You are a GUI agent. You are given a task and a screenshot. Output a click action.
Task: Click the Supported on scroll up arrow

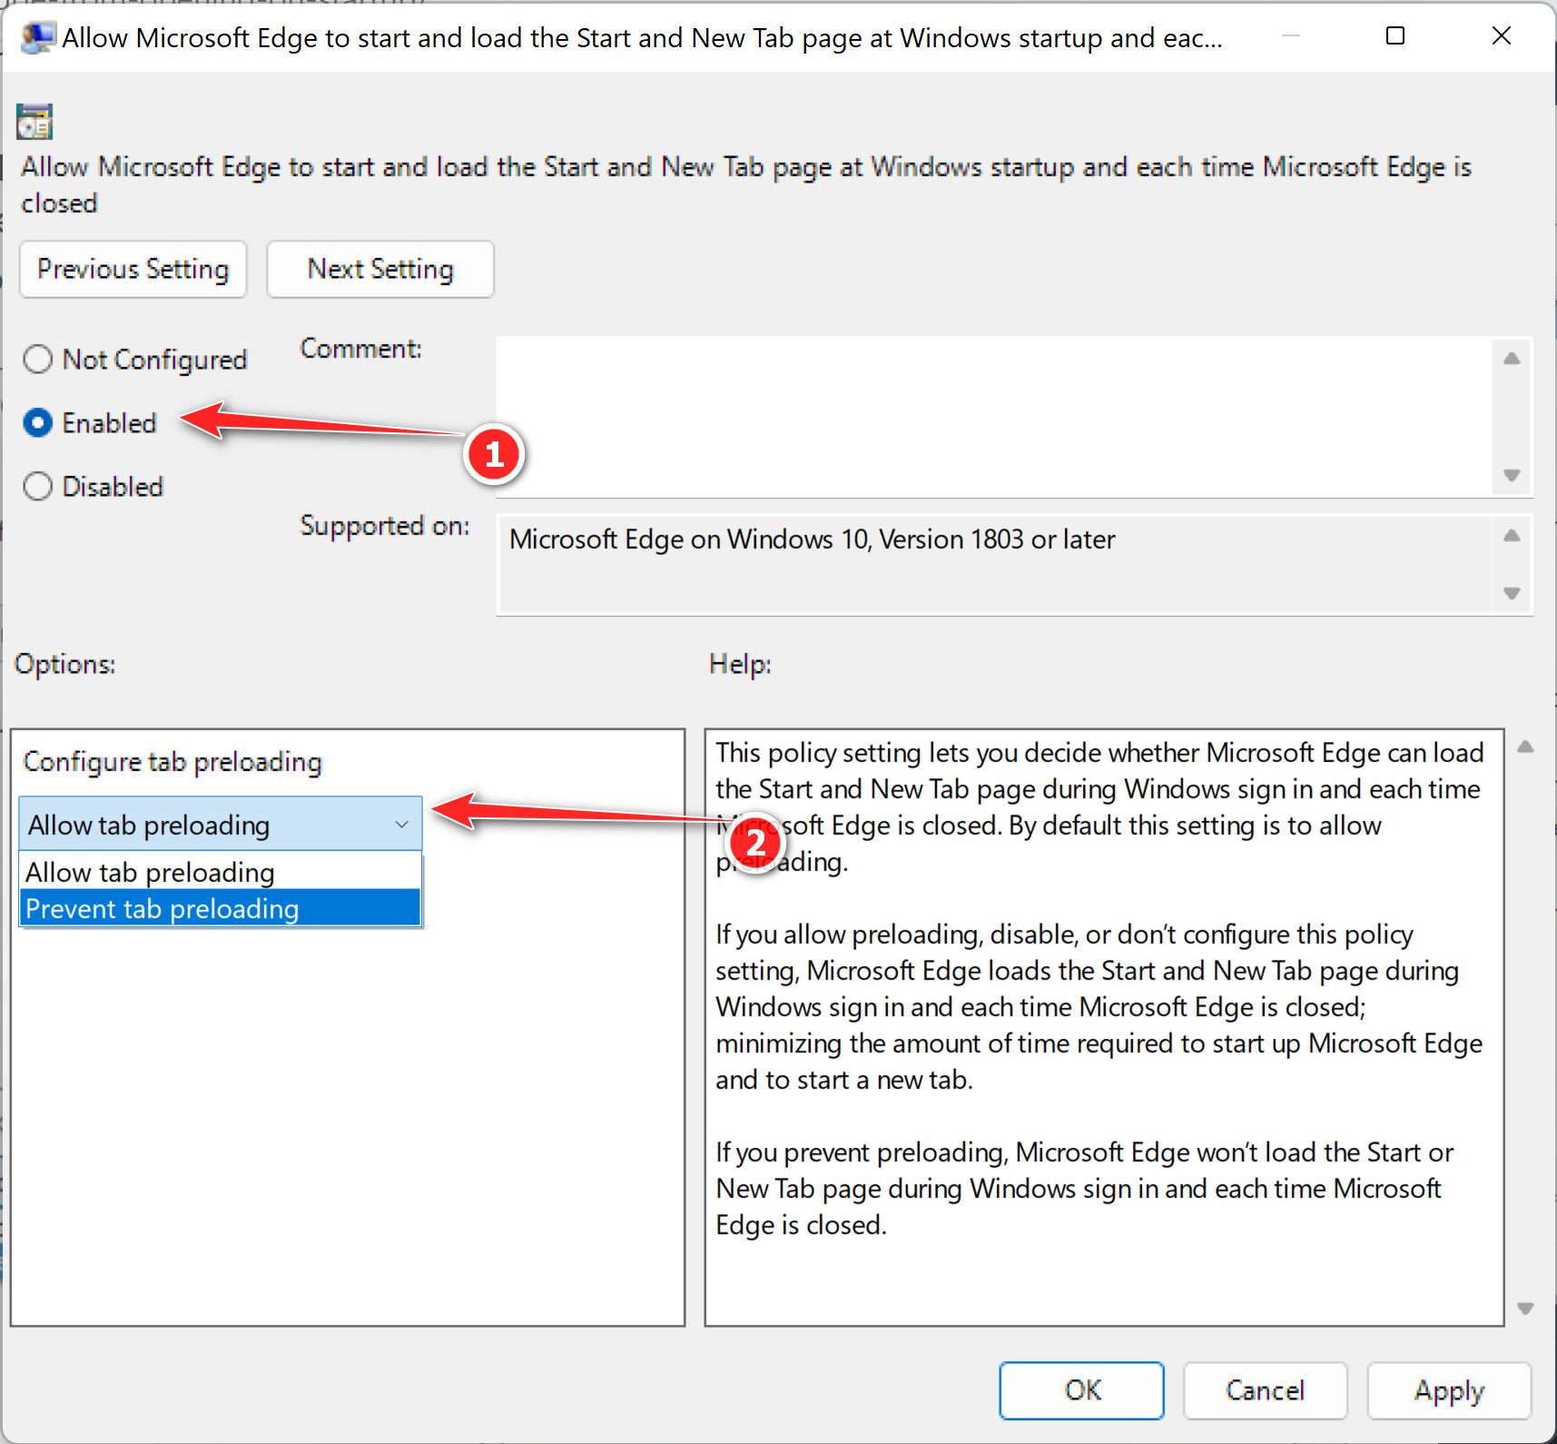1512,536
